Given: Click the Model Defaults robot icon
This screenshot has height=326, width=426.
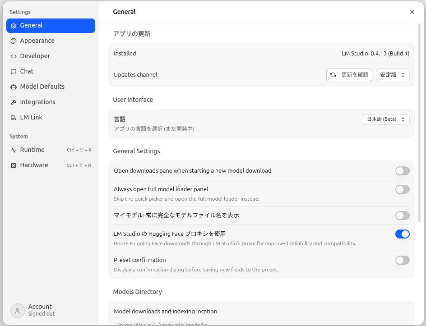Looking at the screenshot, I should [x=14, y=87].
